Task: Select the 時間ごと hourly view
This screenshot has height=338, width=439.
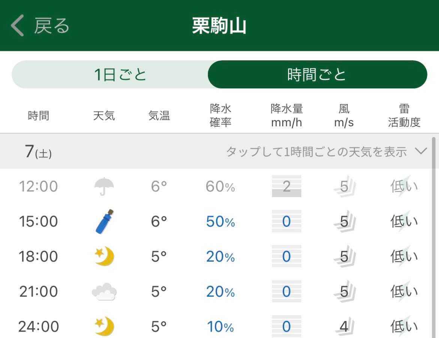Action: tap(317, 75)
